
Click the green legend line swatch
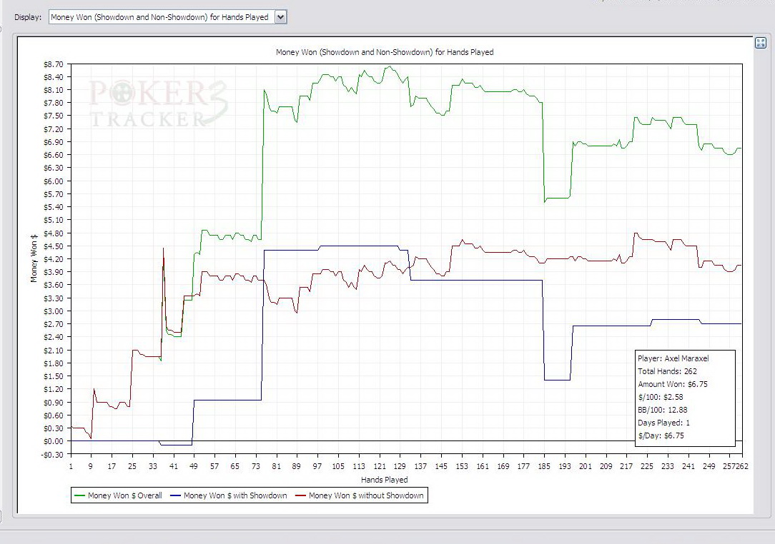79,495
